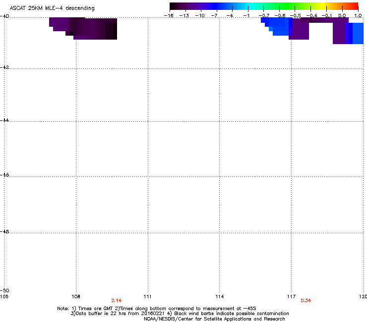Screen dimensions: 367x322
Task: Click the -50 latitude axis label
Action: click(x=4, y=290)
